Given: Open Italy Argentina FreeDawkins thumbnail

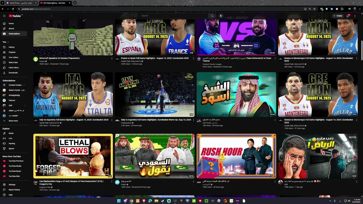Looking at the screenshot, I should [155, 94].
